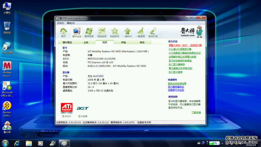Viewport: 261px width, 147px height.
Task: Click the PCI Express x16 @ x16 value
Action: point(100,62)
